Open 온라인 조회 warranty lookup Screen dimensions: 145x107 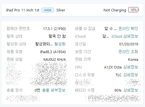pos(128,52)
